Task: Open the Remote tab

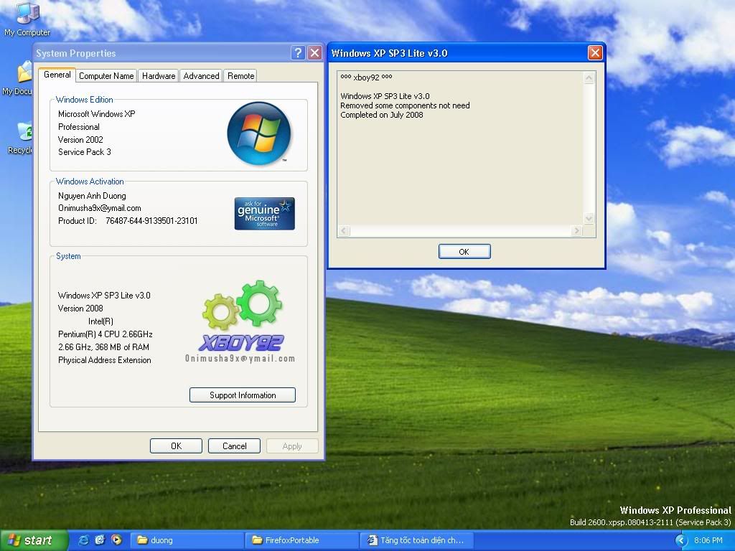Action: tap(240, 75)
